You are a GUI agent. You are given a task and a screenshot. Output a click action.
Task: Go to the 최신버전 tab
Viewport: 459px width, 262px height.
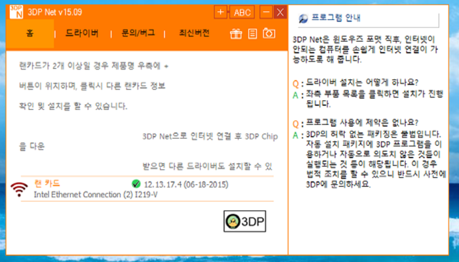[x=194, y=33]
